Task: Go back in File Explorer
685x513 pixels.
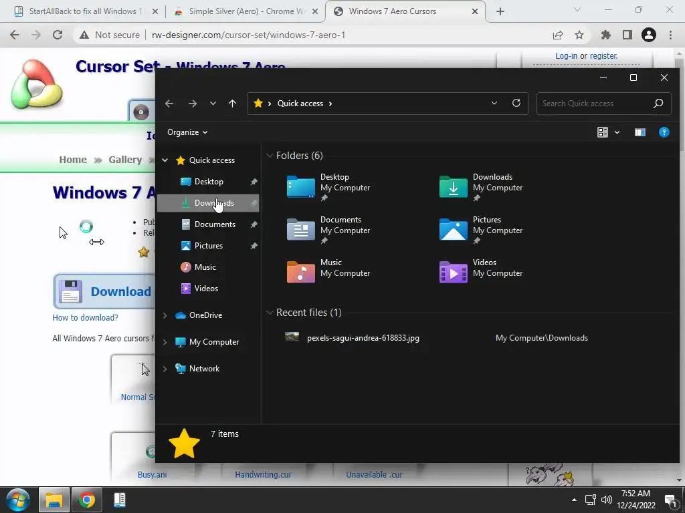Action: click(169, 104)
